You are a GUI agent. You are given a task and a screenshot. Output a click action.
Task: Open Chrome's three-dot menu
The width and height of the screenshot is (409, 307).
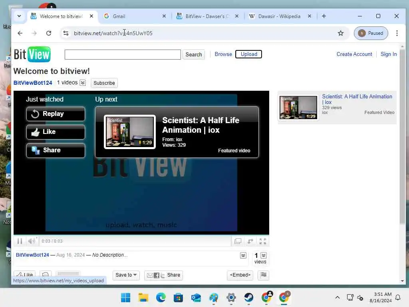(397, 33)
